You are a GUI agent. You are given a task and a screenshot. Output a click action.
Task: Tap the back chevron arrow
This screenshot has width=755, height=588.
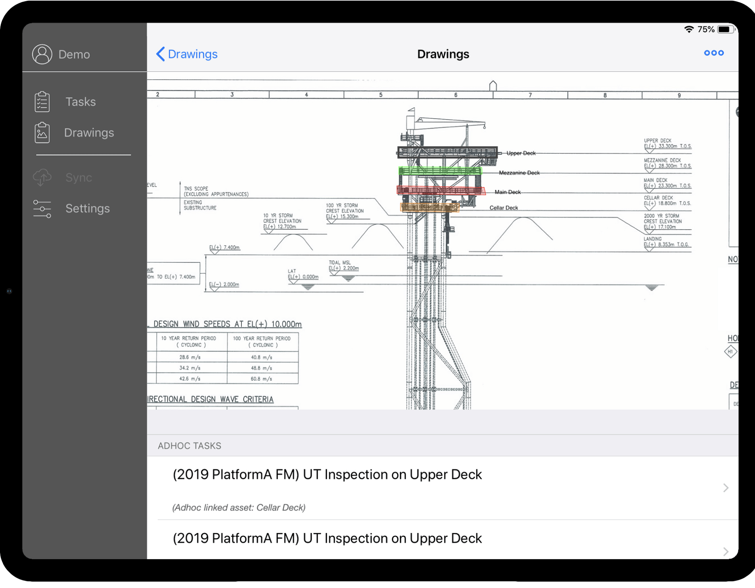point(161,54)
